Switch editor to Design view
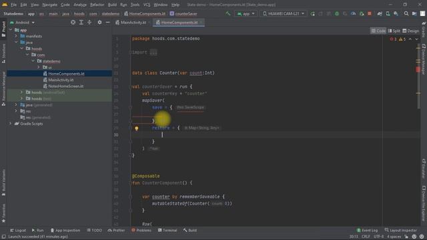Image resolution: width=427 pixels, height=240 pixels. pos(411,31)
